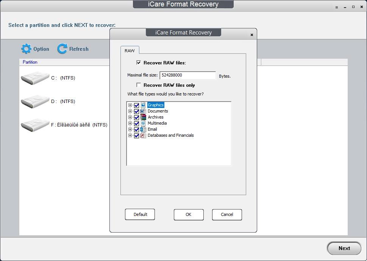The height and width of the screenshot is (261, 367).
Task: Click the Graphics file type icon
Action: pos(143,105)
